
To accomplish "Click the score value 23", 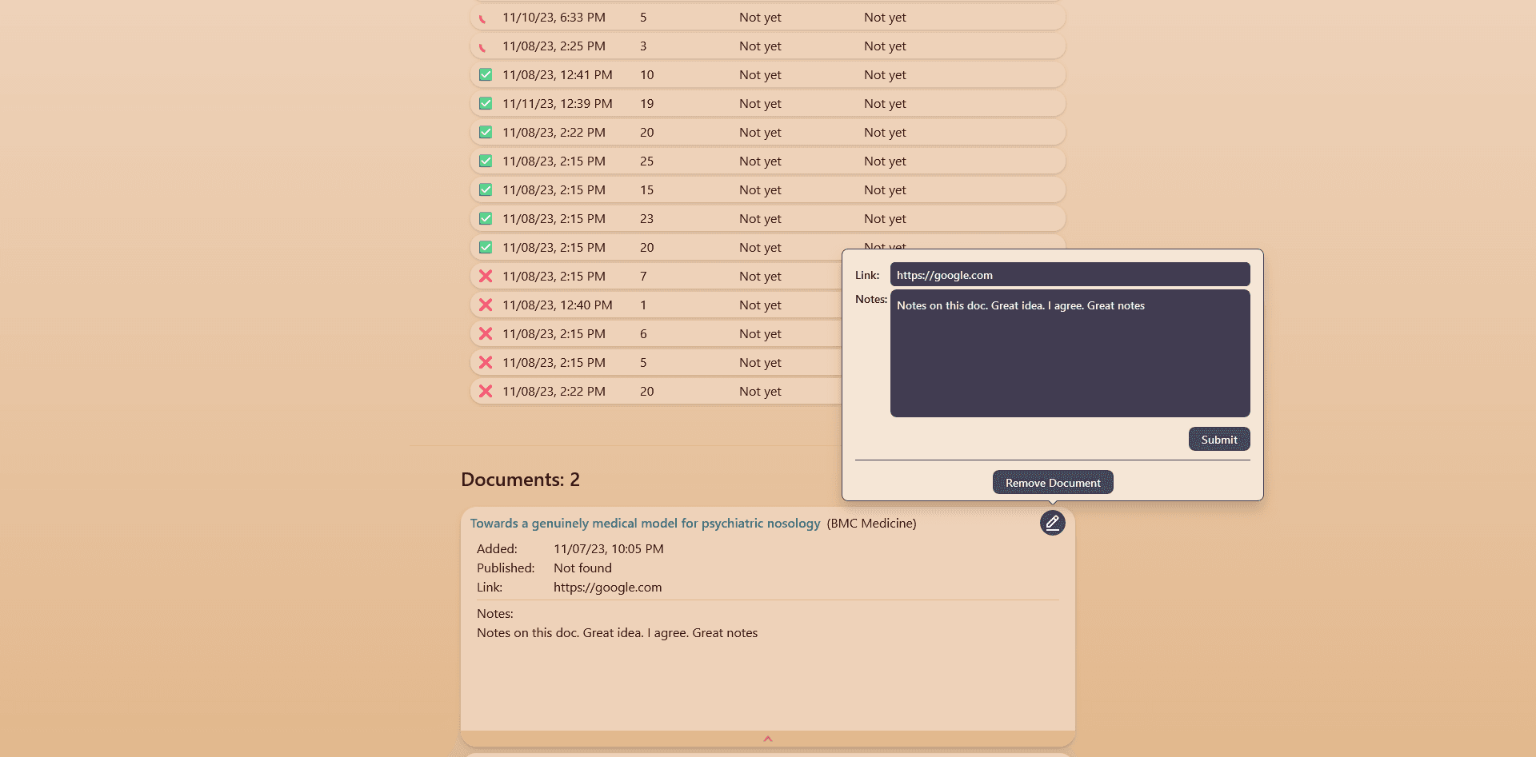I will pos(646,219).
